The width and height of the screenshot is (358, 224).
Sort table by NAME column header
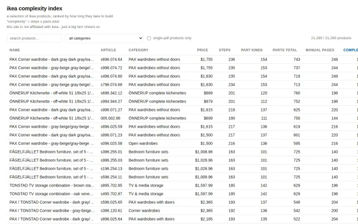(x=15, y=50)
